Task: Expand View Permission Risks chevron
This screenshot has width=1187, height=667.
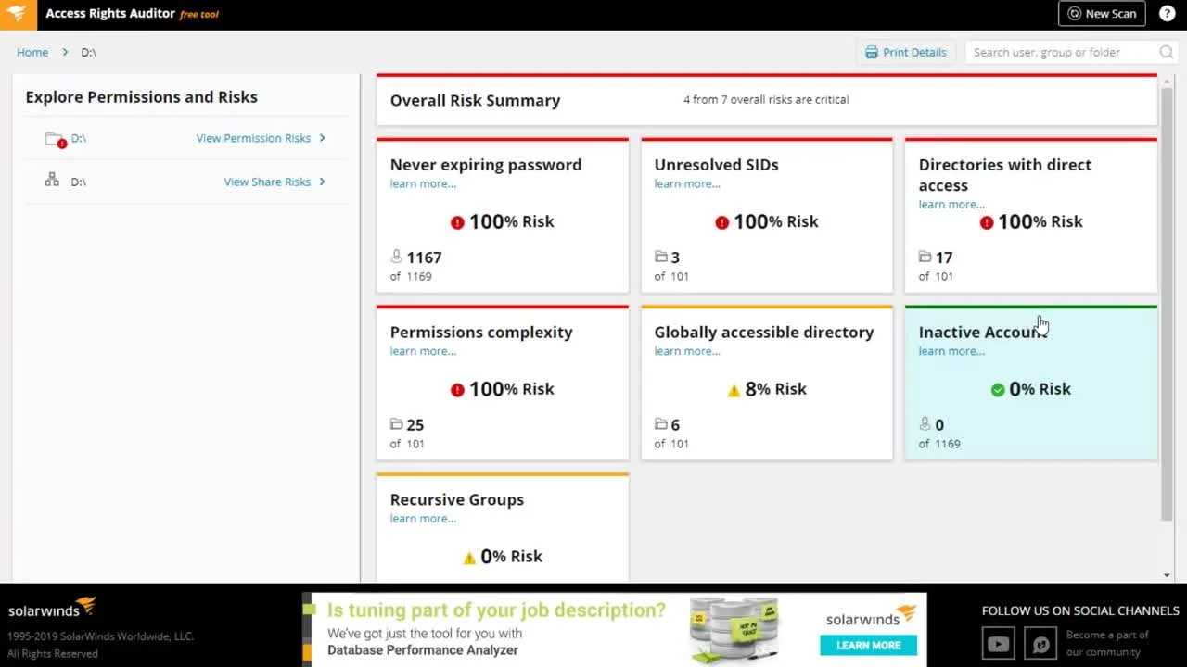Action: (x=322, y=138)
